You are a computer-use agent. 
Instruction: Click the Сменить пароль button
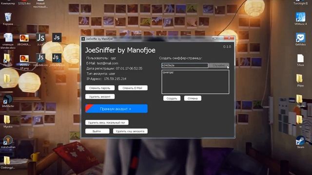point(100,88)
